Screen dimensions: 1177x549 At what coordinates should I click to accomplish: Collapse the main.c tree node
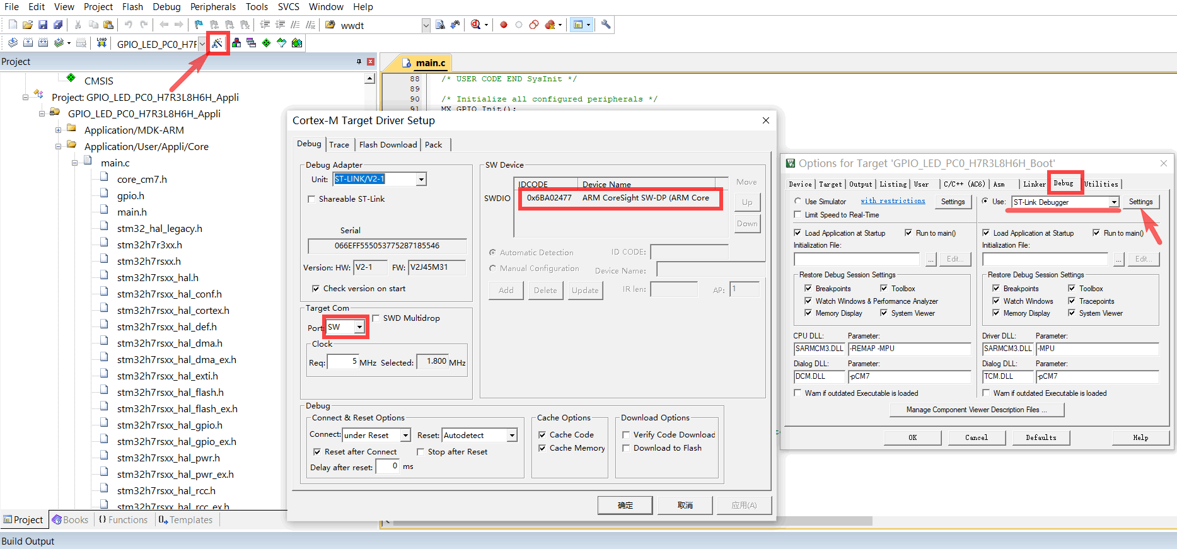pos(74,163)
